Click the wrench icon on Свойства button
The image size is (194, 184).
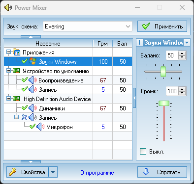click(x=13, y=172)
